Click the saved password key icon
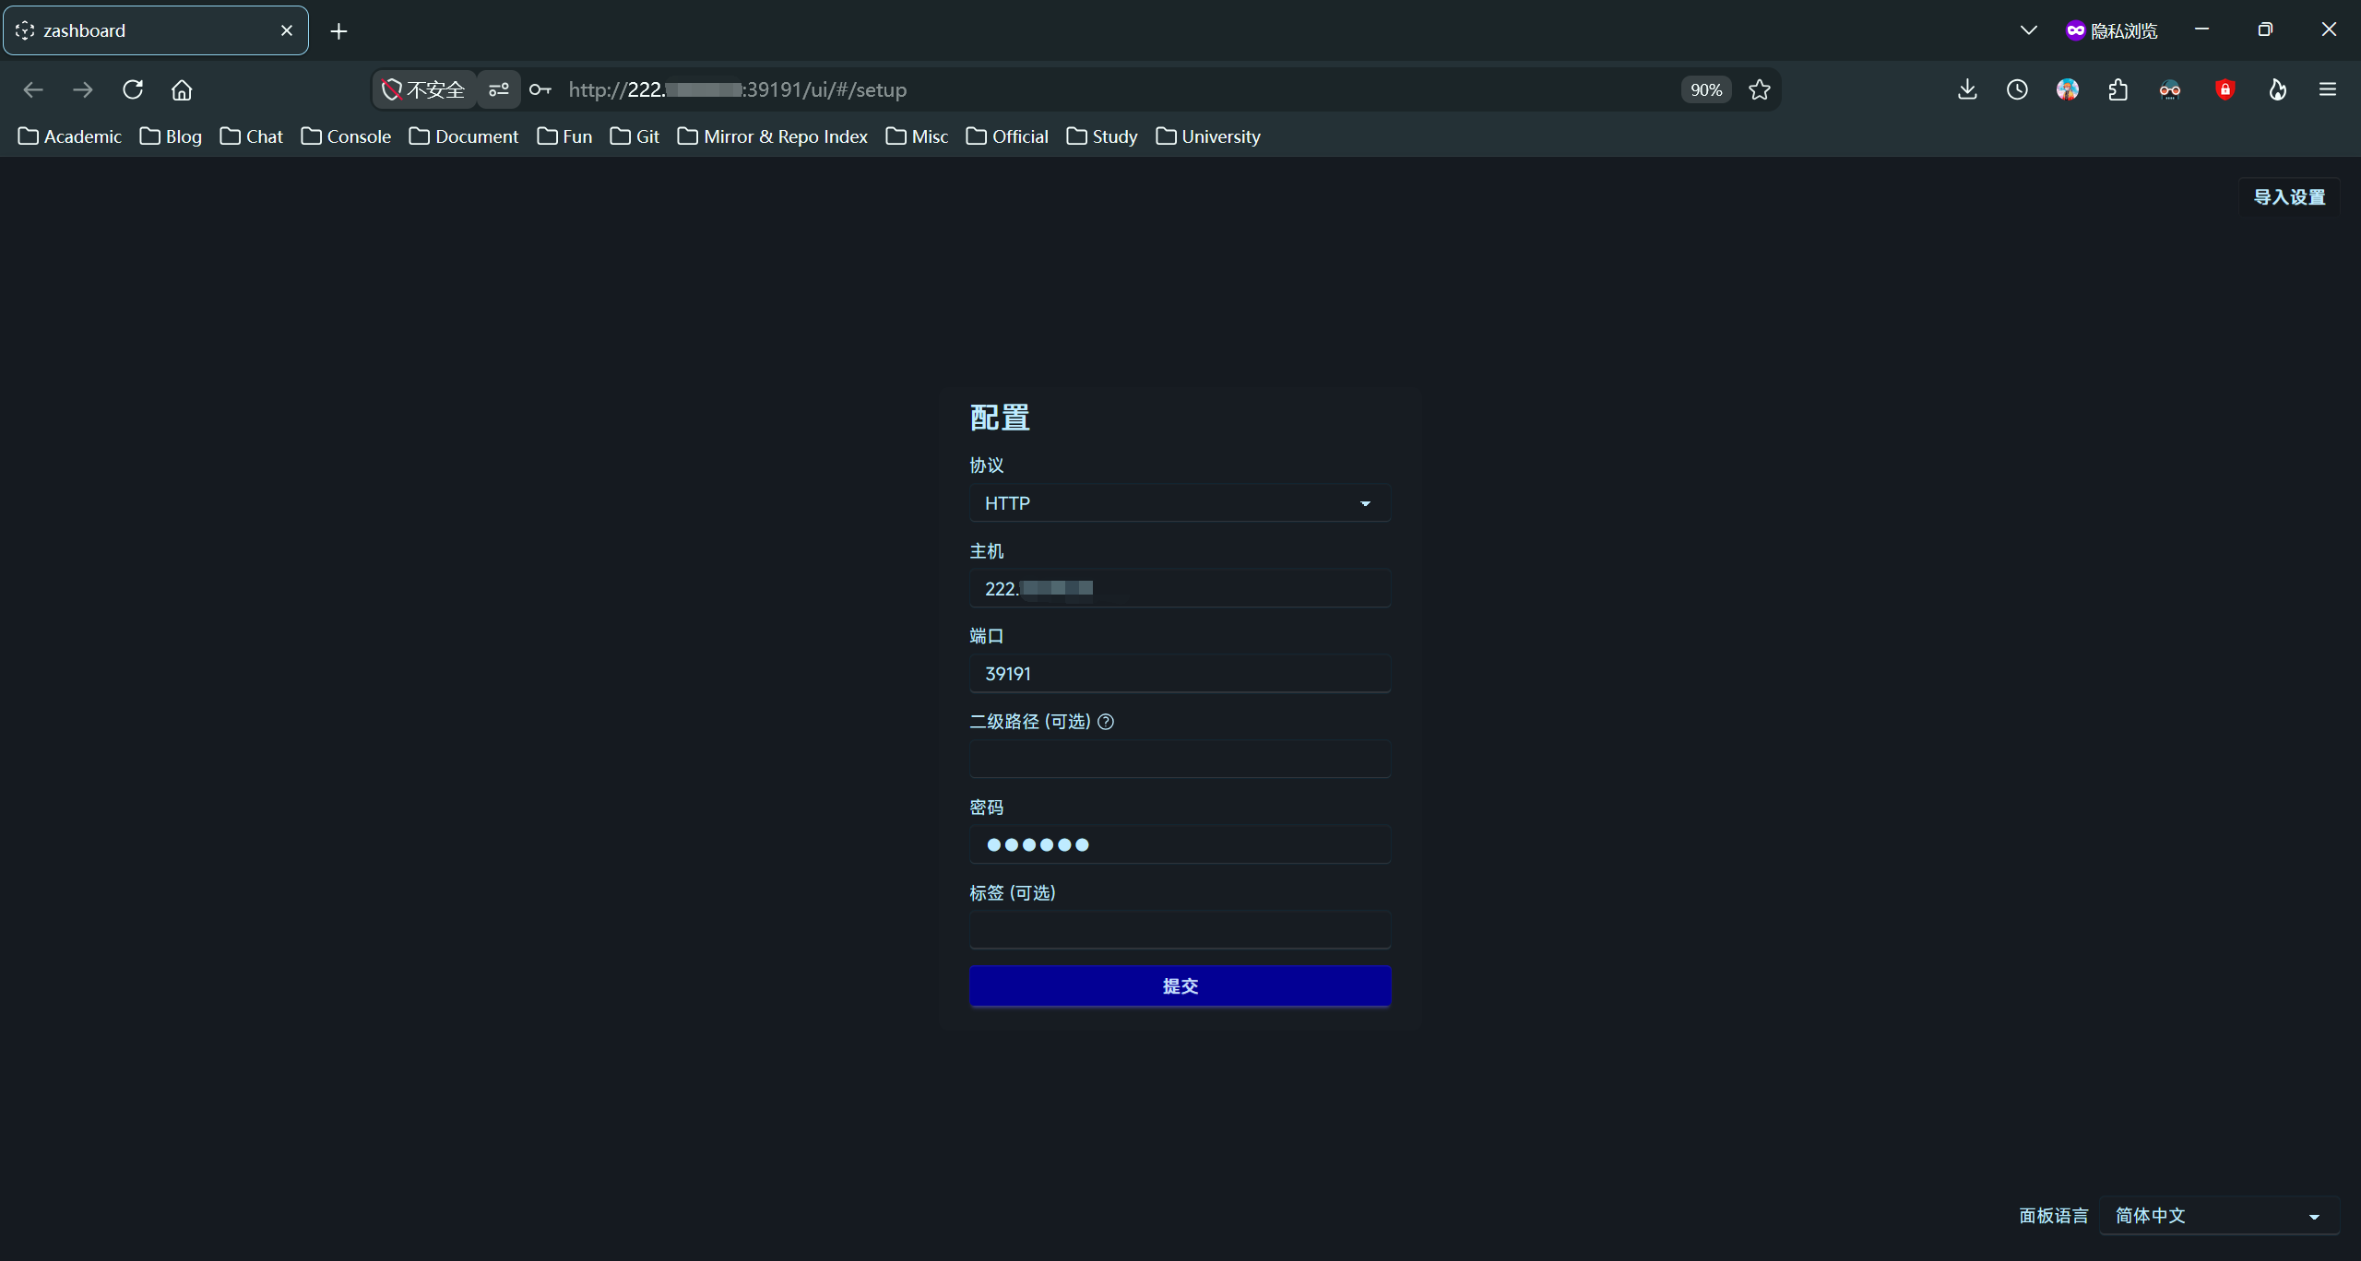2361x1261 pixels. [540, 89]
